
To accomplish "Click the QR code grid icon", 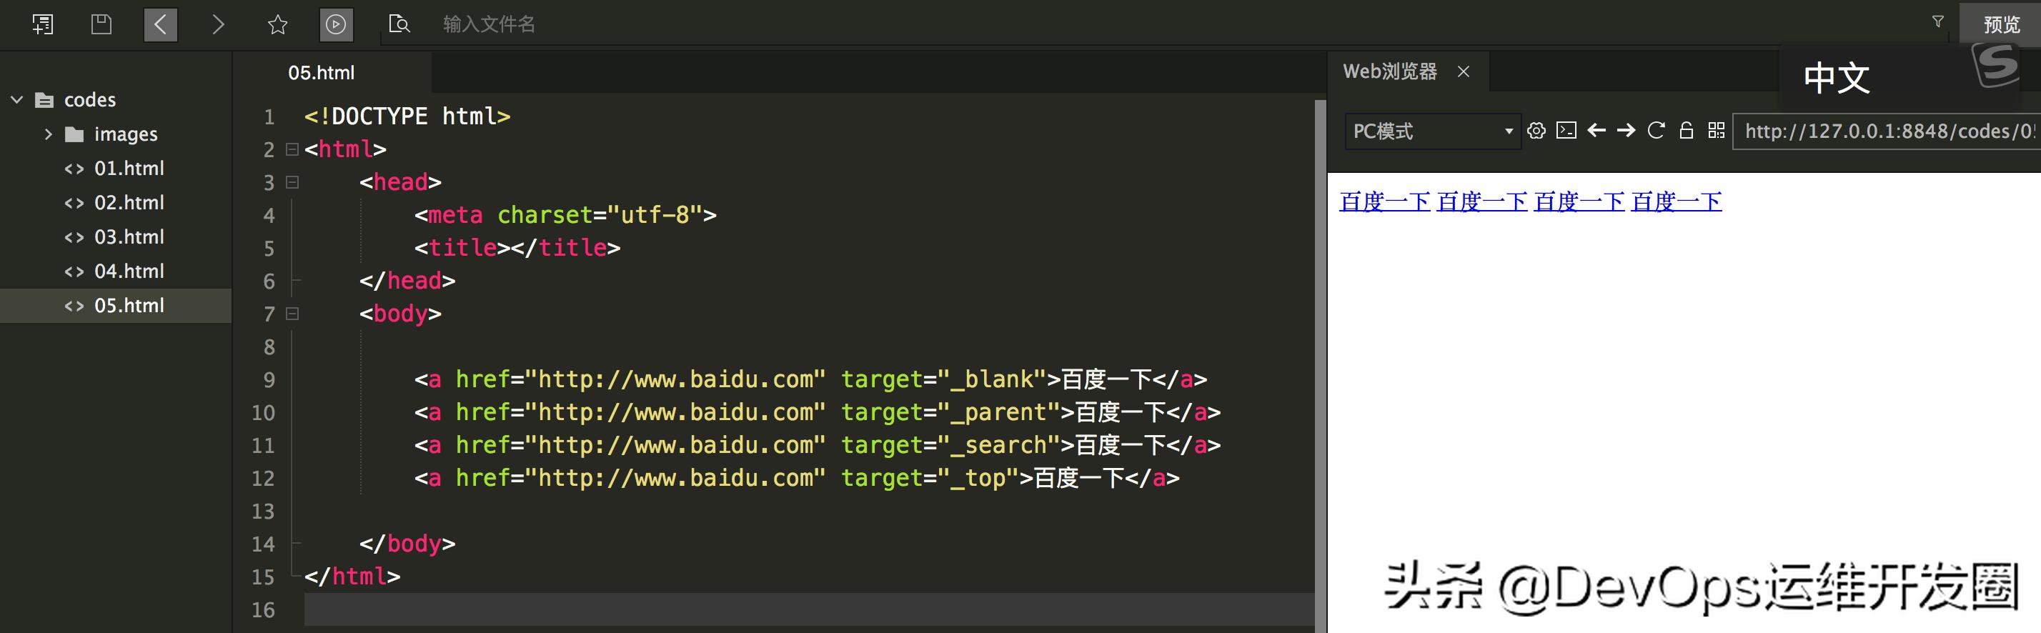I will point(1716,131).
